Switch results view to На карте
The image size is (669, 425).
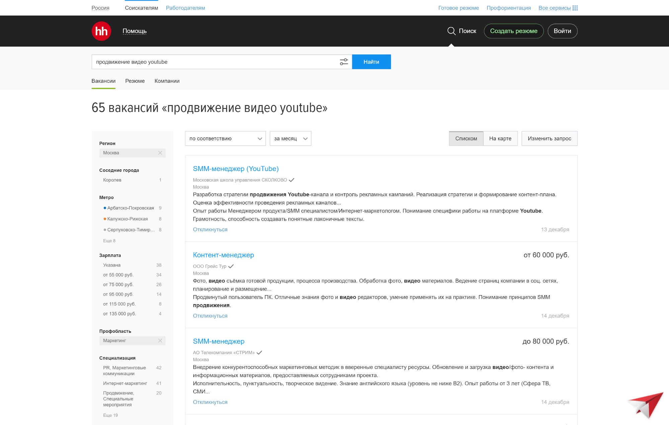coord(500,138)
